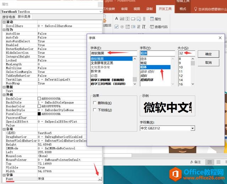Click the TextAlign property value

pos(54,80)
